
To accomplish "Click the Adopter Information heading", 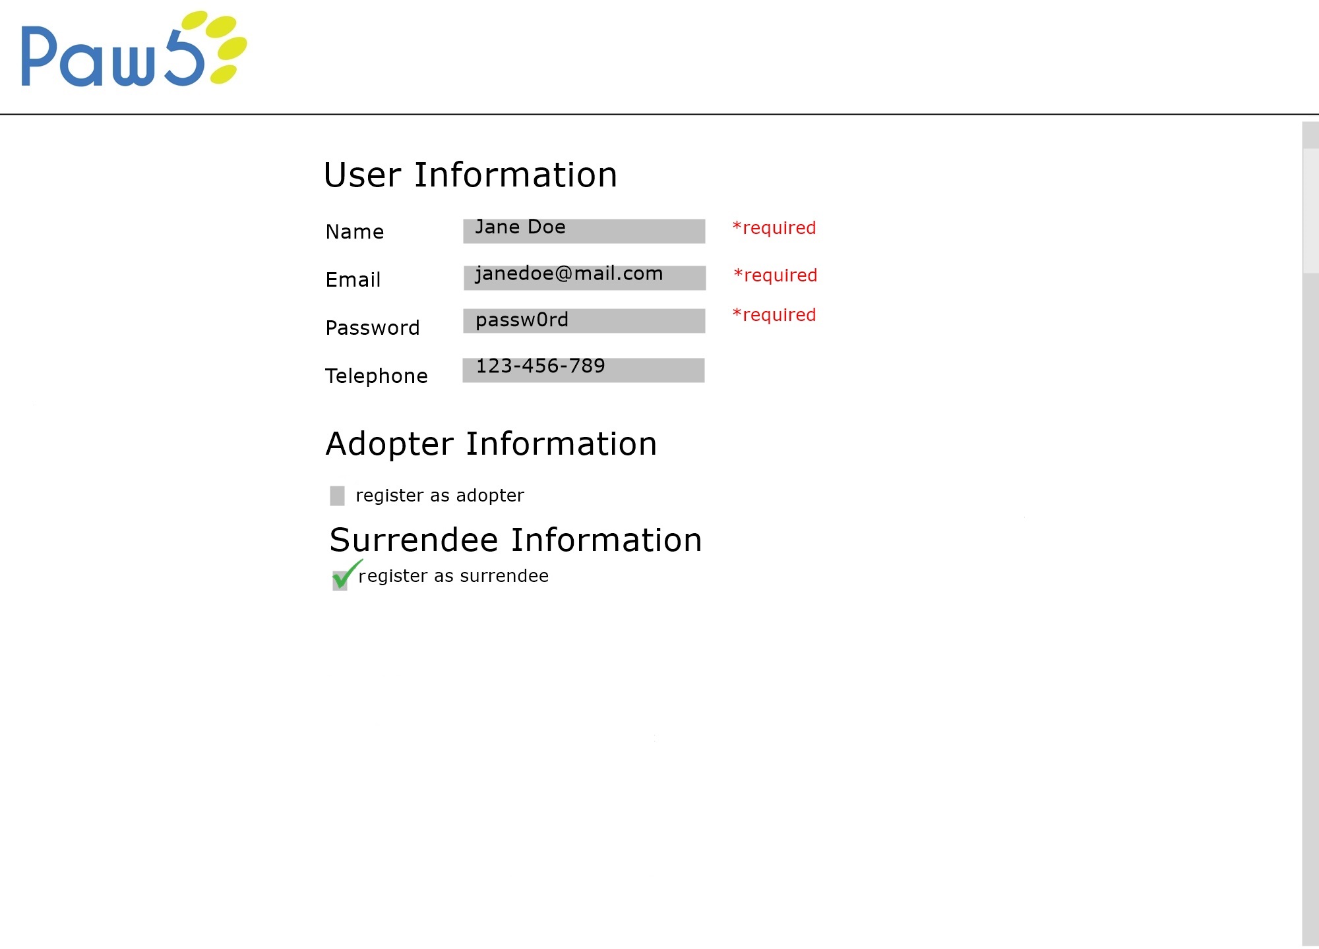I will click(x=491, y=444).
